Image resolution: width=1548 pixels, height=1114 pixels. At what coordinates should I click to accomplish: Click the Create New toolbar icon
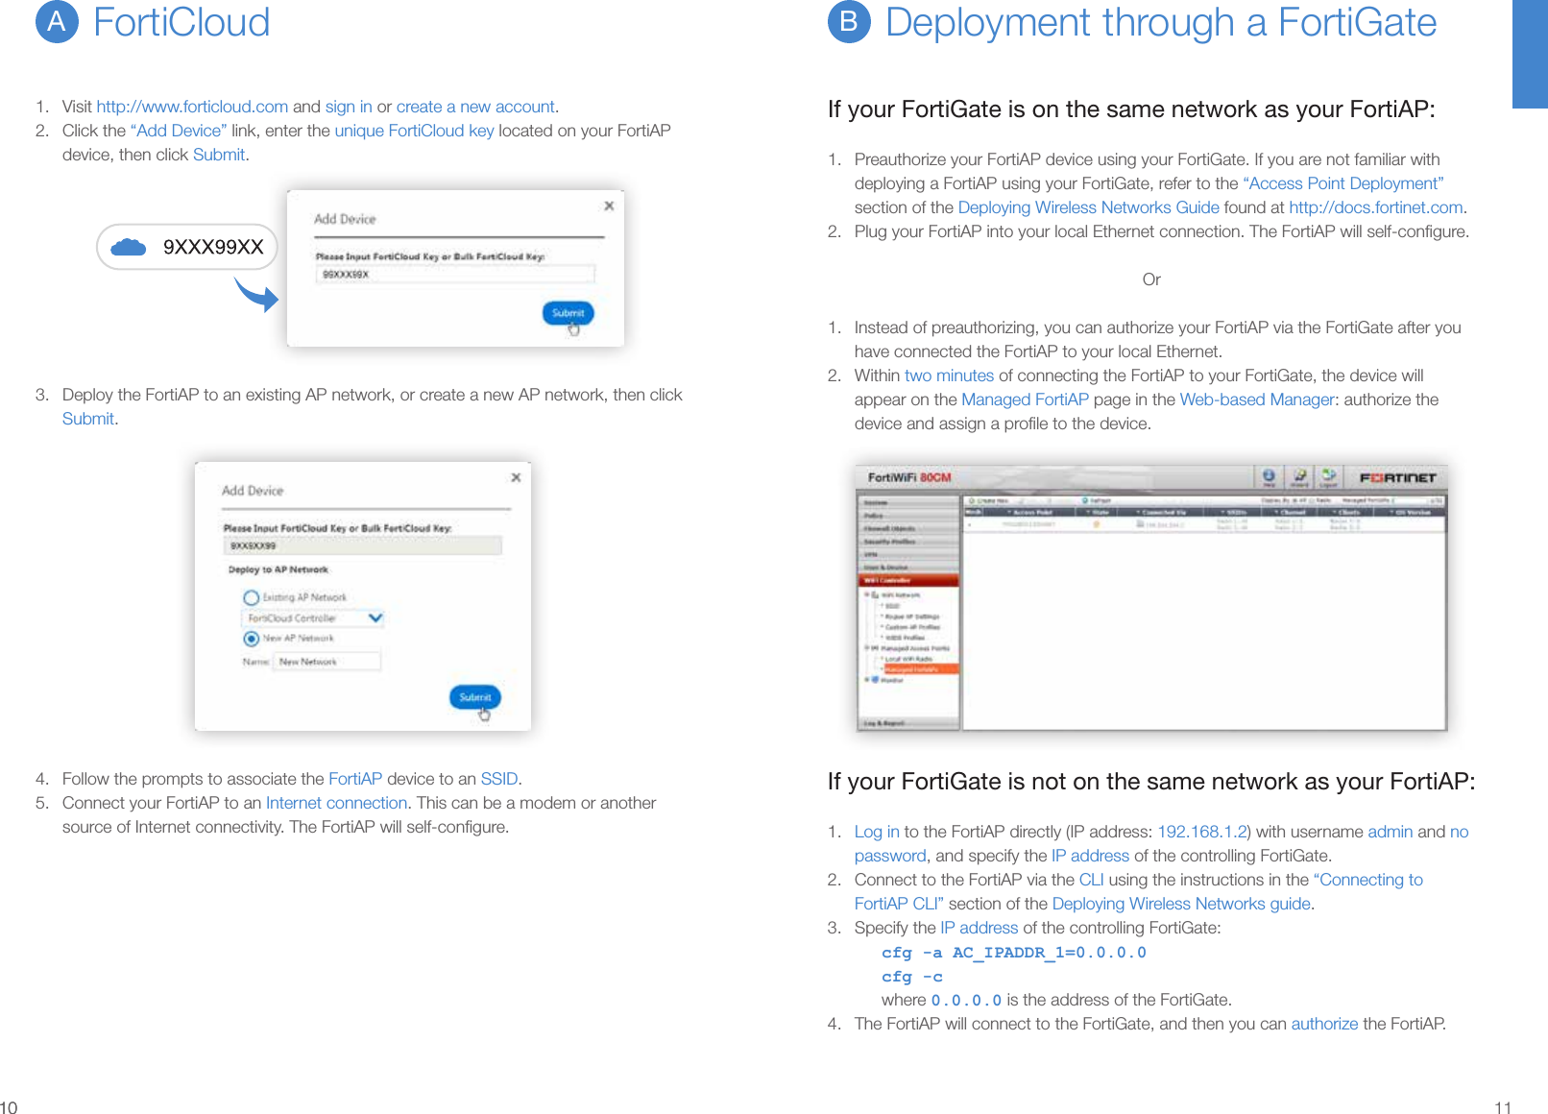(972, 500)
